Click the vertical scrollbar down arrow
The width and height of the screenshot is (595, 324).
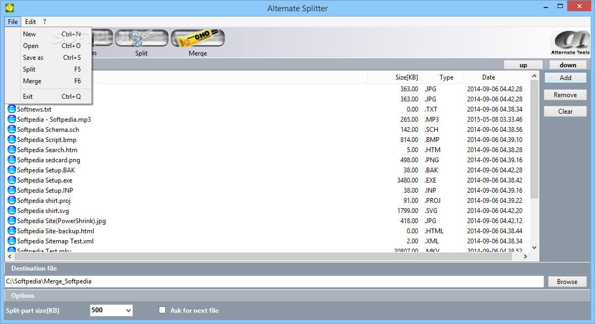point(534,248)
